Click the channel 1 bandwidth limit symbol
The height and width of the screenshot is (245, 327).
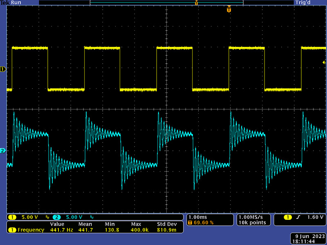[x=47, y=217]
